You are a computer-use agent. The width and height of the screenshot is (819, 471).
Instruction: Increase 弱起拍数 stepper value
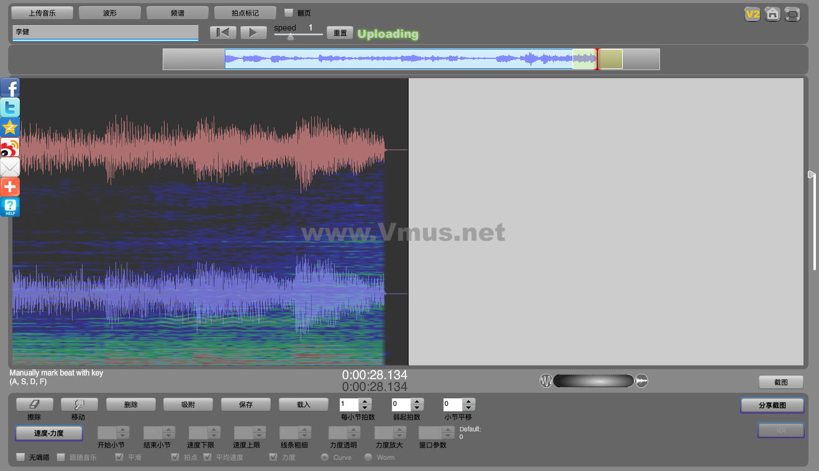tap(417, 401)
